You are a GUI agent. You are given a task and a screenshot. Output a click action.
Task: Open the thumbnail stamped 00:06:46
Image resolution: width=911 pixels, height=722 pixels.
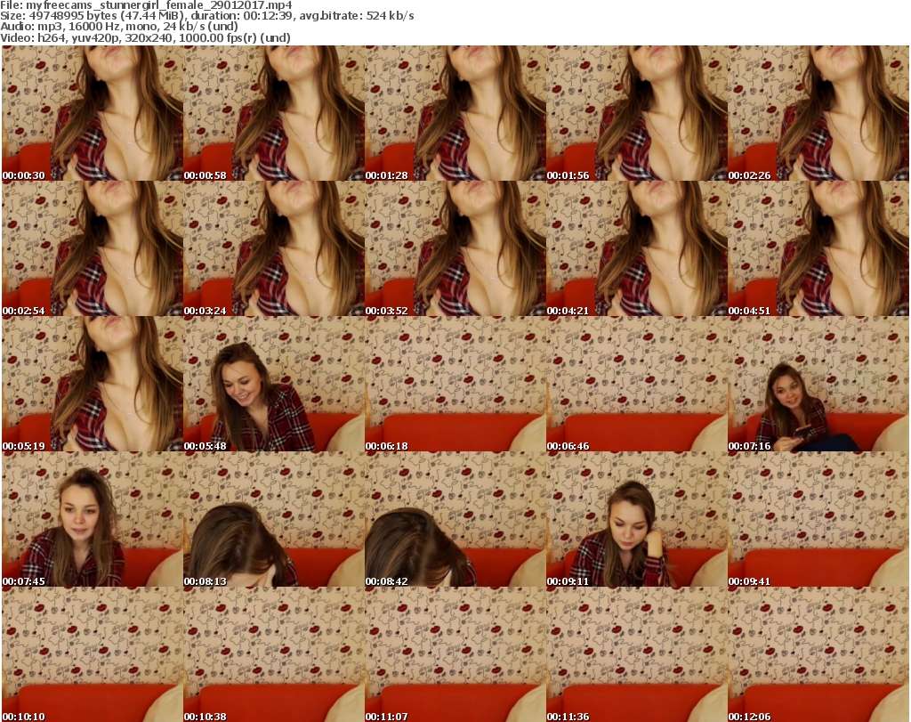(x=637, y=384)
